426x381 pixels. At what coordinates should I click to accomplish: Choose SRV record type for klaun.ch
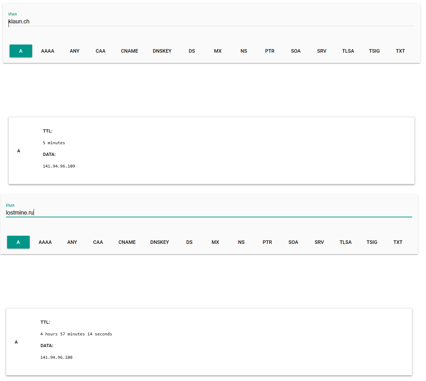(322, 51)
